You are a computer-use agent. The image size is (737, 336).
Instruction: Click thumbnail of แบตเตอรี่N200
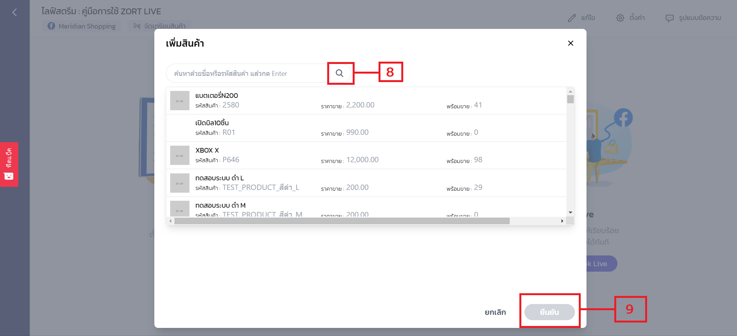point(180,101)
